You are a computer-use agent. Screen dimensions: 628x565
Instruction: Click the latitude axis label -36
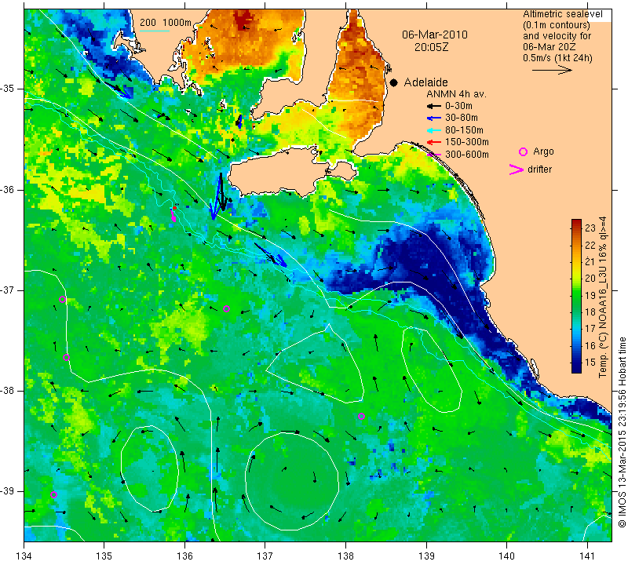tap(7, 189)
